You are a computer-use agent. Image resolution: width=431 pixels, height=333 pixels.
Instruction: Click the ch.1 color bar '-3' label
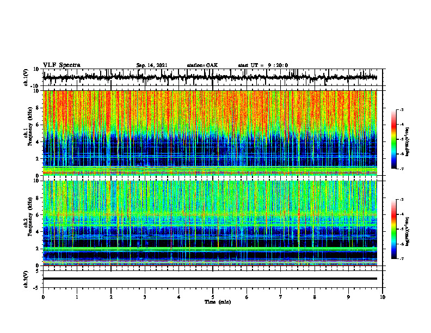click(x=401, y=110)
